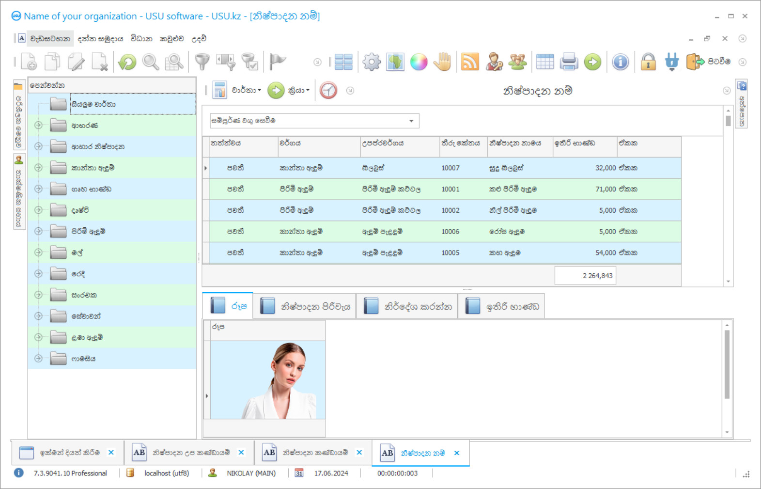Click the woman product image thumbnail

coord(268,380)
